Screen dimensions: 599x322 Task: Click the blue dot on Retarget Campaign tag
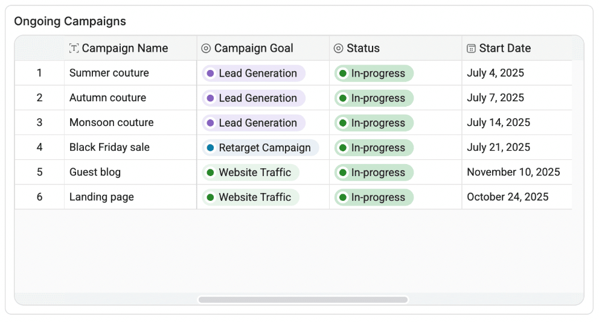210,148
